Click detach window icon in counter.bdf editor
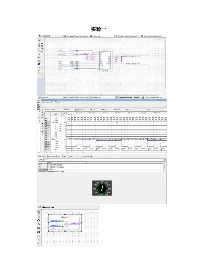This screenshot has height=279, width=197. [x=39, y=40]
